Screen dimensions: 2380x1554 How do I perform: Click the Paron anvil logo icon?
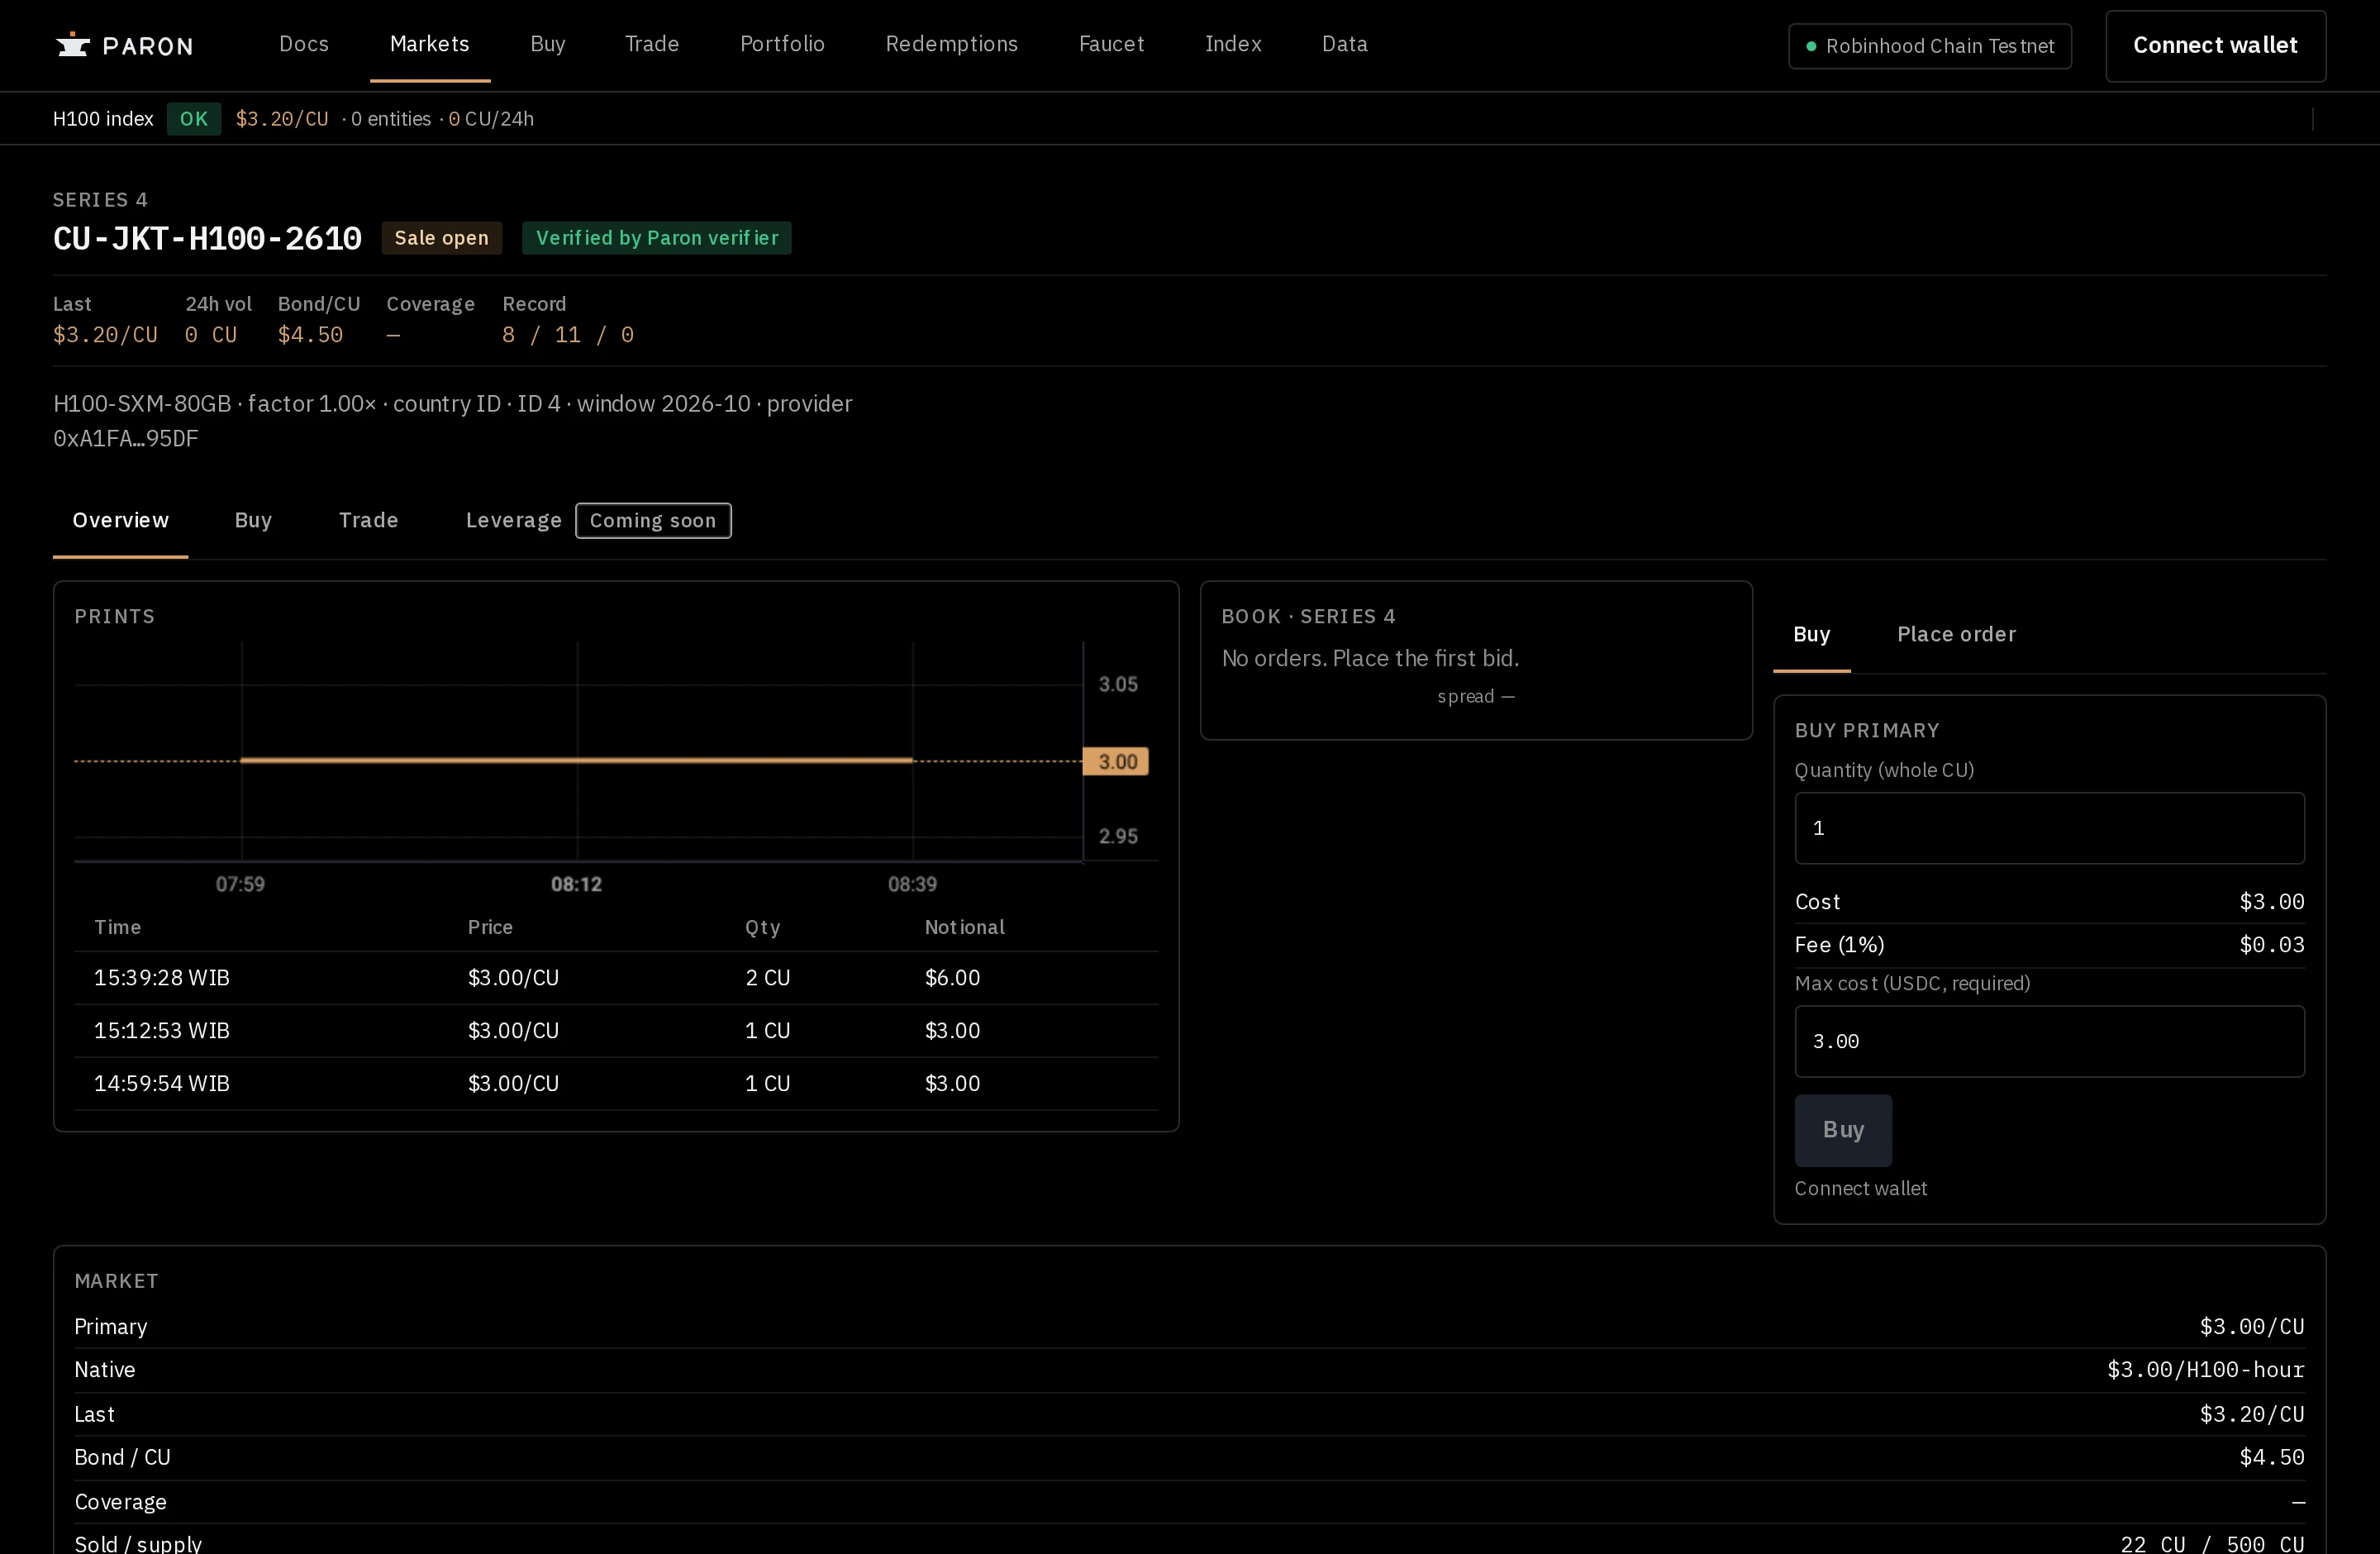click(73, 45)
